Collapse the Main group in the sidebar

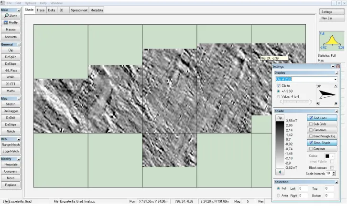[x=19, y=10]
